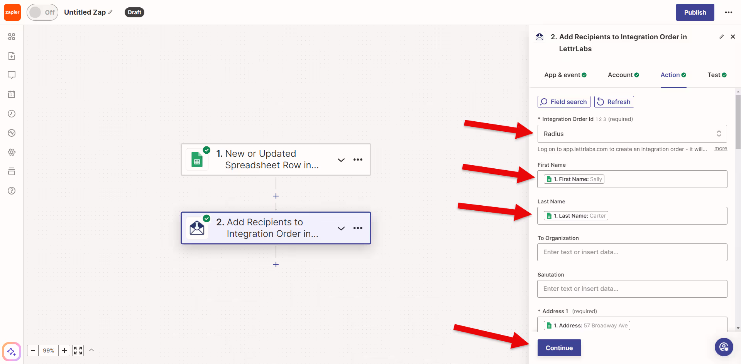Open top-right more options menu

coord(729,12)
